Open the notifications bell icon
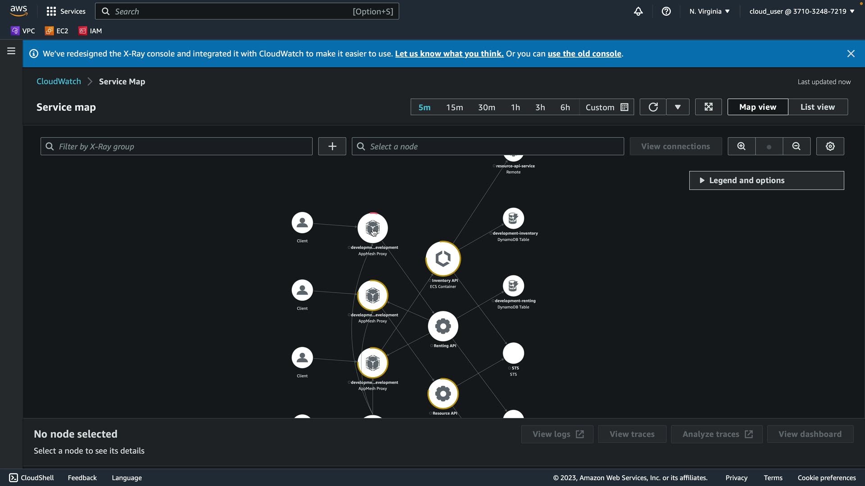 (638, 11)
